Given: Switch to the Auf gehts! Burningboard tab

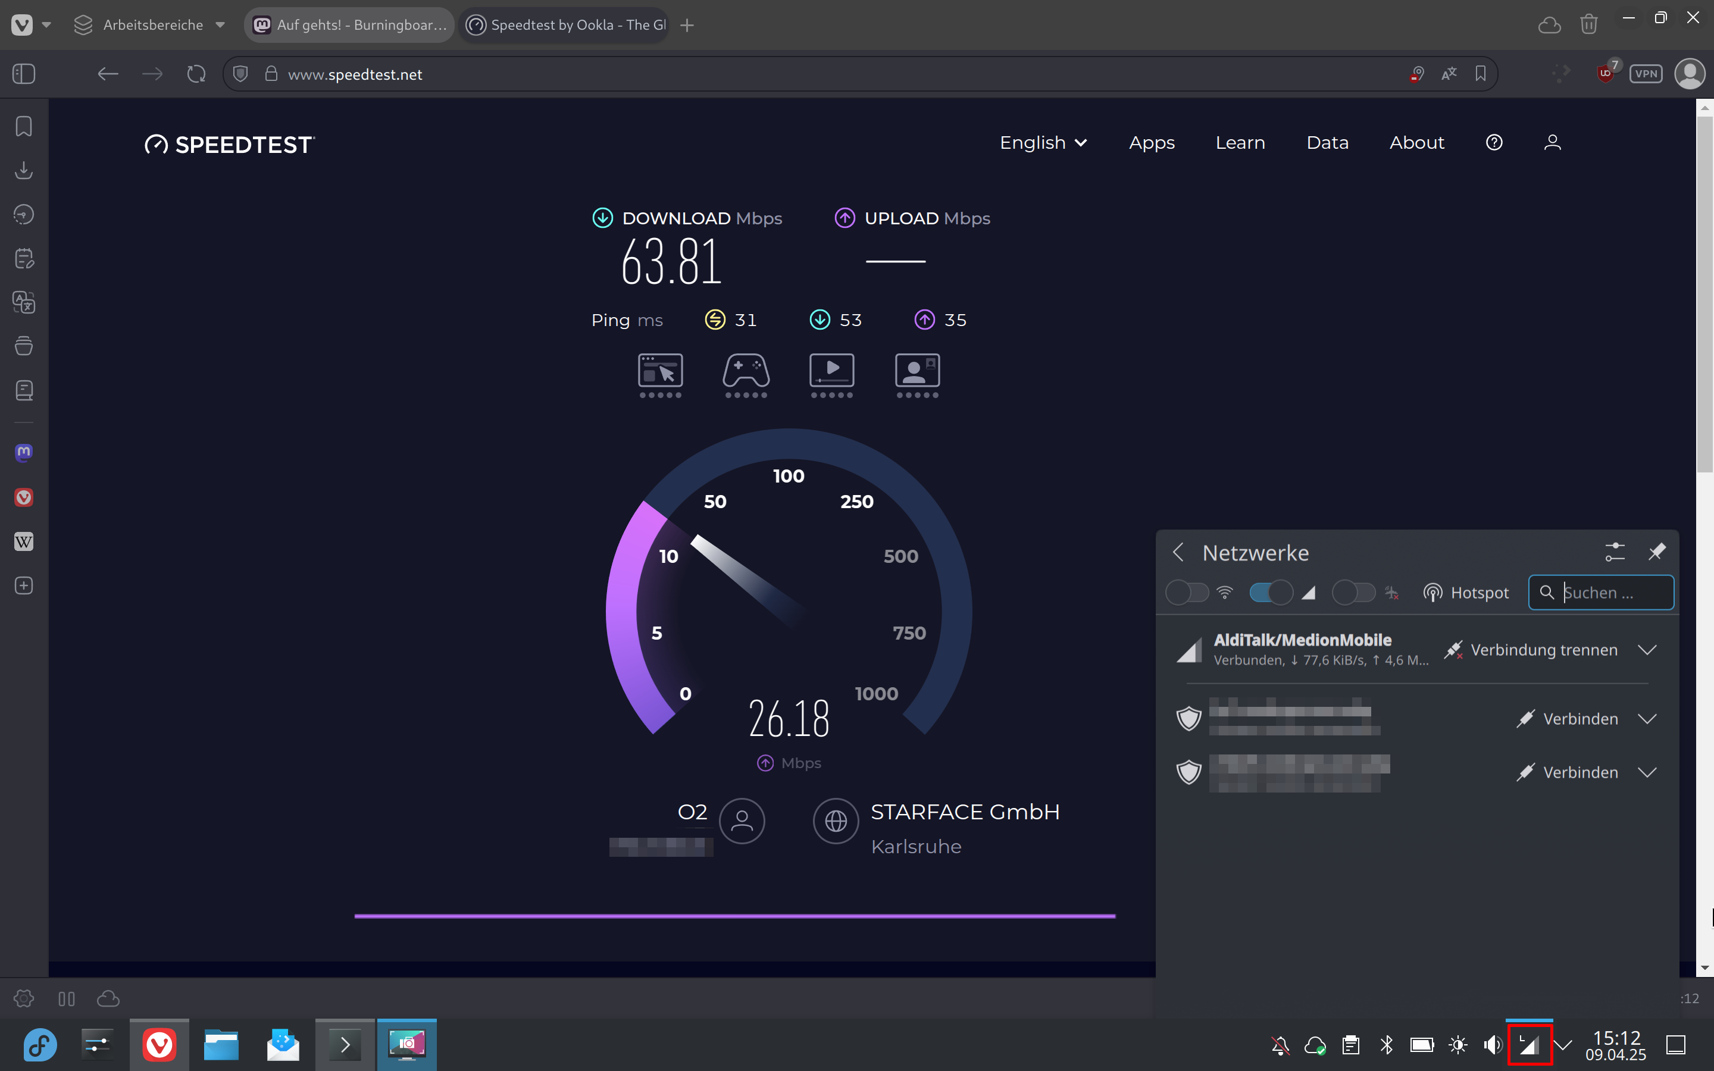Looking at the screenshot, I should tap(350, 25).
